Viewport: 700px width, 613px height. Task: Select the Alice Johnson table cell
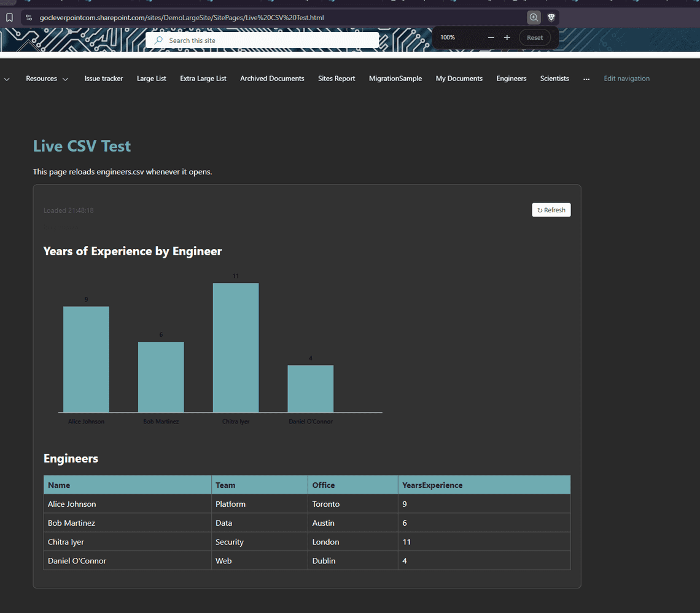click(127, 504)
